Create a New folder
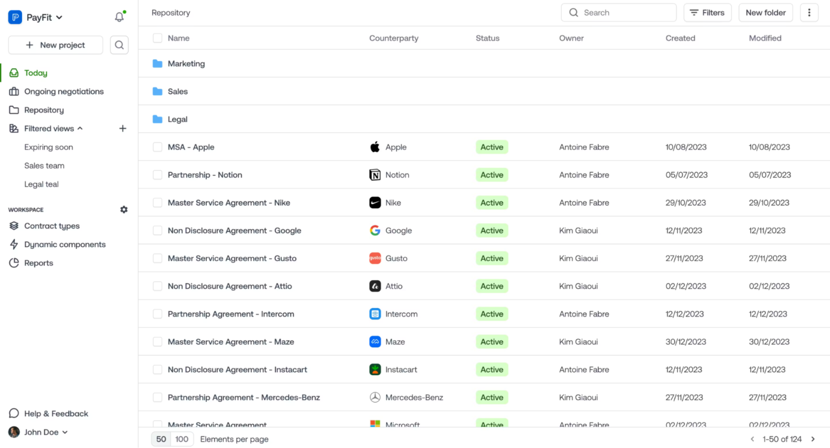This screenshot has height=448, width=830. click(765, 12)
